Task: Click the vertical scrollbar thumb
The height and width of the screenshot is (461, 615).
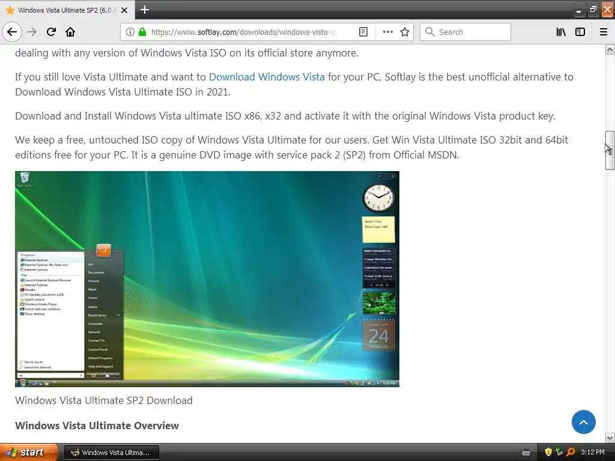Action: (x=610, y=150)
